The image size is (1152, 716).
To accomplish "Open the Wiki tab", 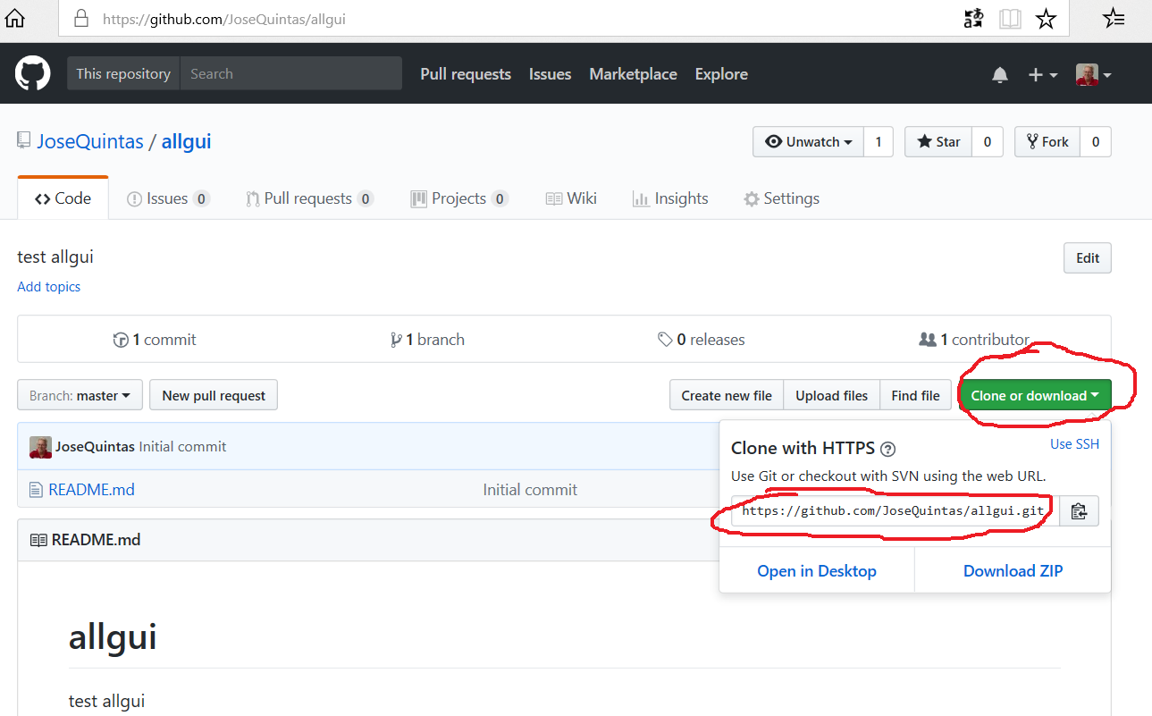I will (x=571, y=198).
